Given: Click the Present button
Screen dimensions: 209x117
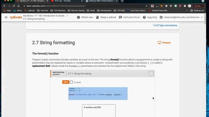Looking at the screenshot, I should click(164, 43).
